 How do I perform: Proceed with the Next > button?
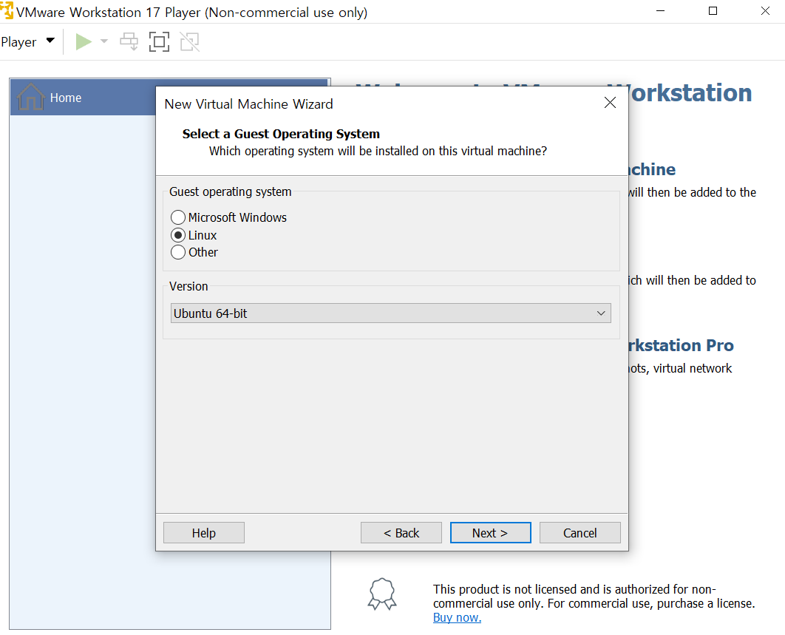[490, 533]
